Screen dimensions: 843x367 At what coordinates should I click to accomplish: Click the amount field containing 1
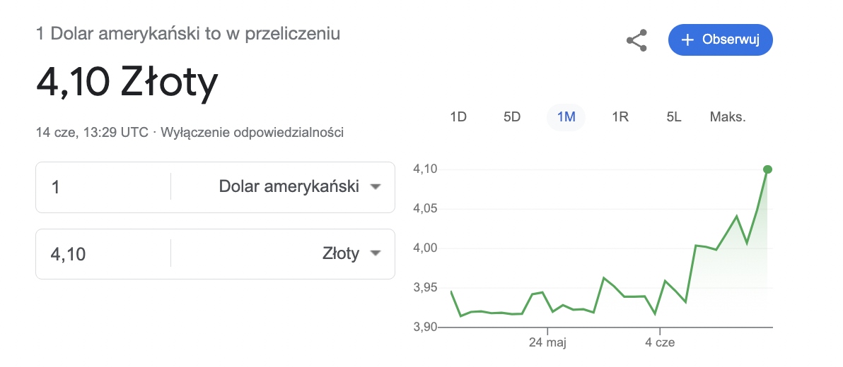pos(103,187)
